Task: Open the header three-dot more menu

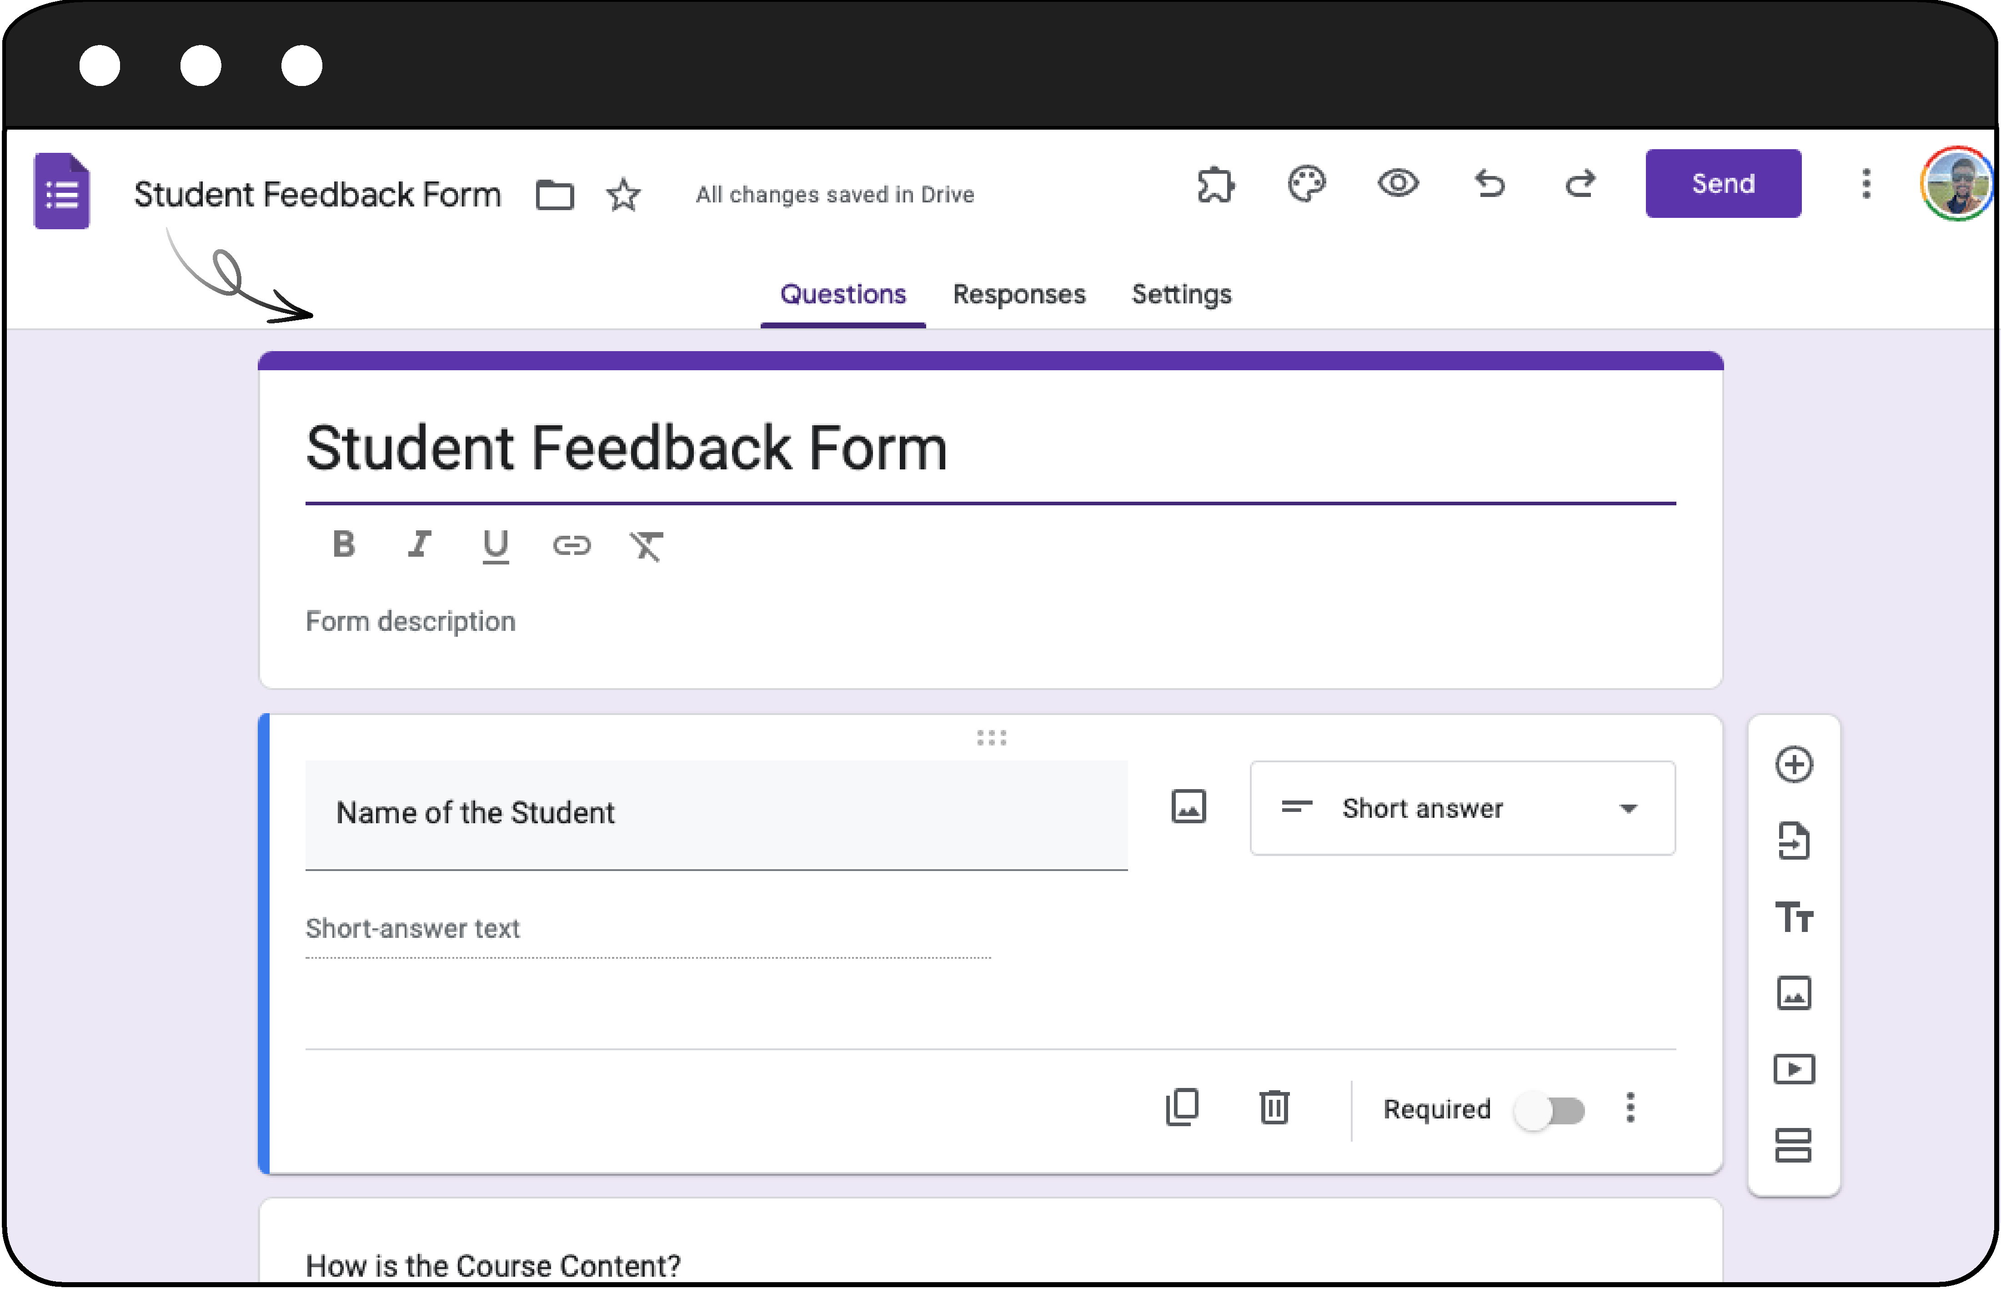Action: [1866, 183]
